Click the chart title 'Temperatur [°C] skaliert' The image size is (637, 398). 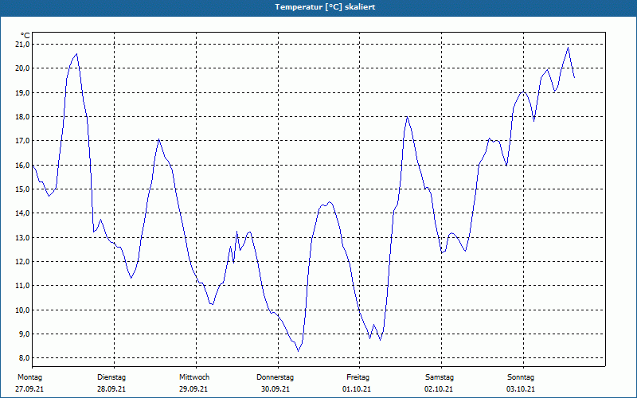(325, 7)
